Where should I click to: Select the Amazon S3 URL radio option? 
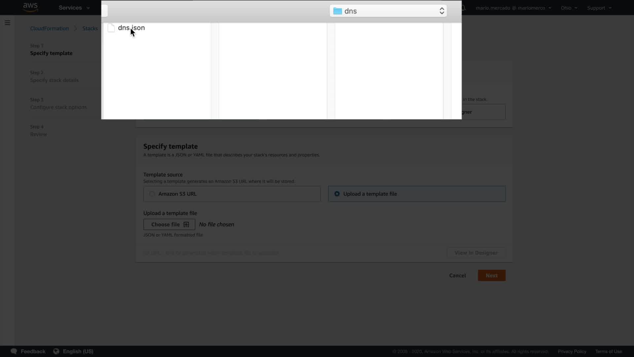coord(152,194)
